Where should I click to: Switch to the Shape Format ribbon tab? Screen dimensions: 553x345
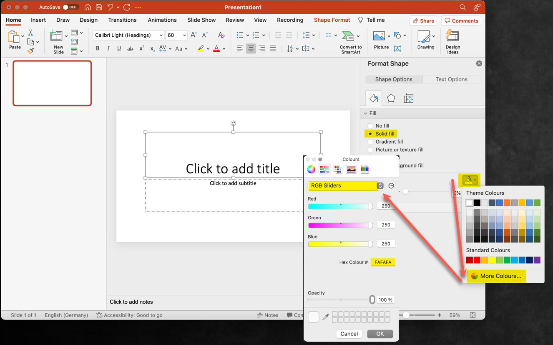(332, 20)
